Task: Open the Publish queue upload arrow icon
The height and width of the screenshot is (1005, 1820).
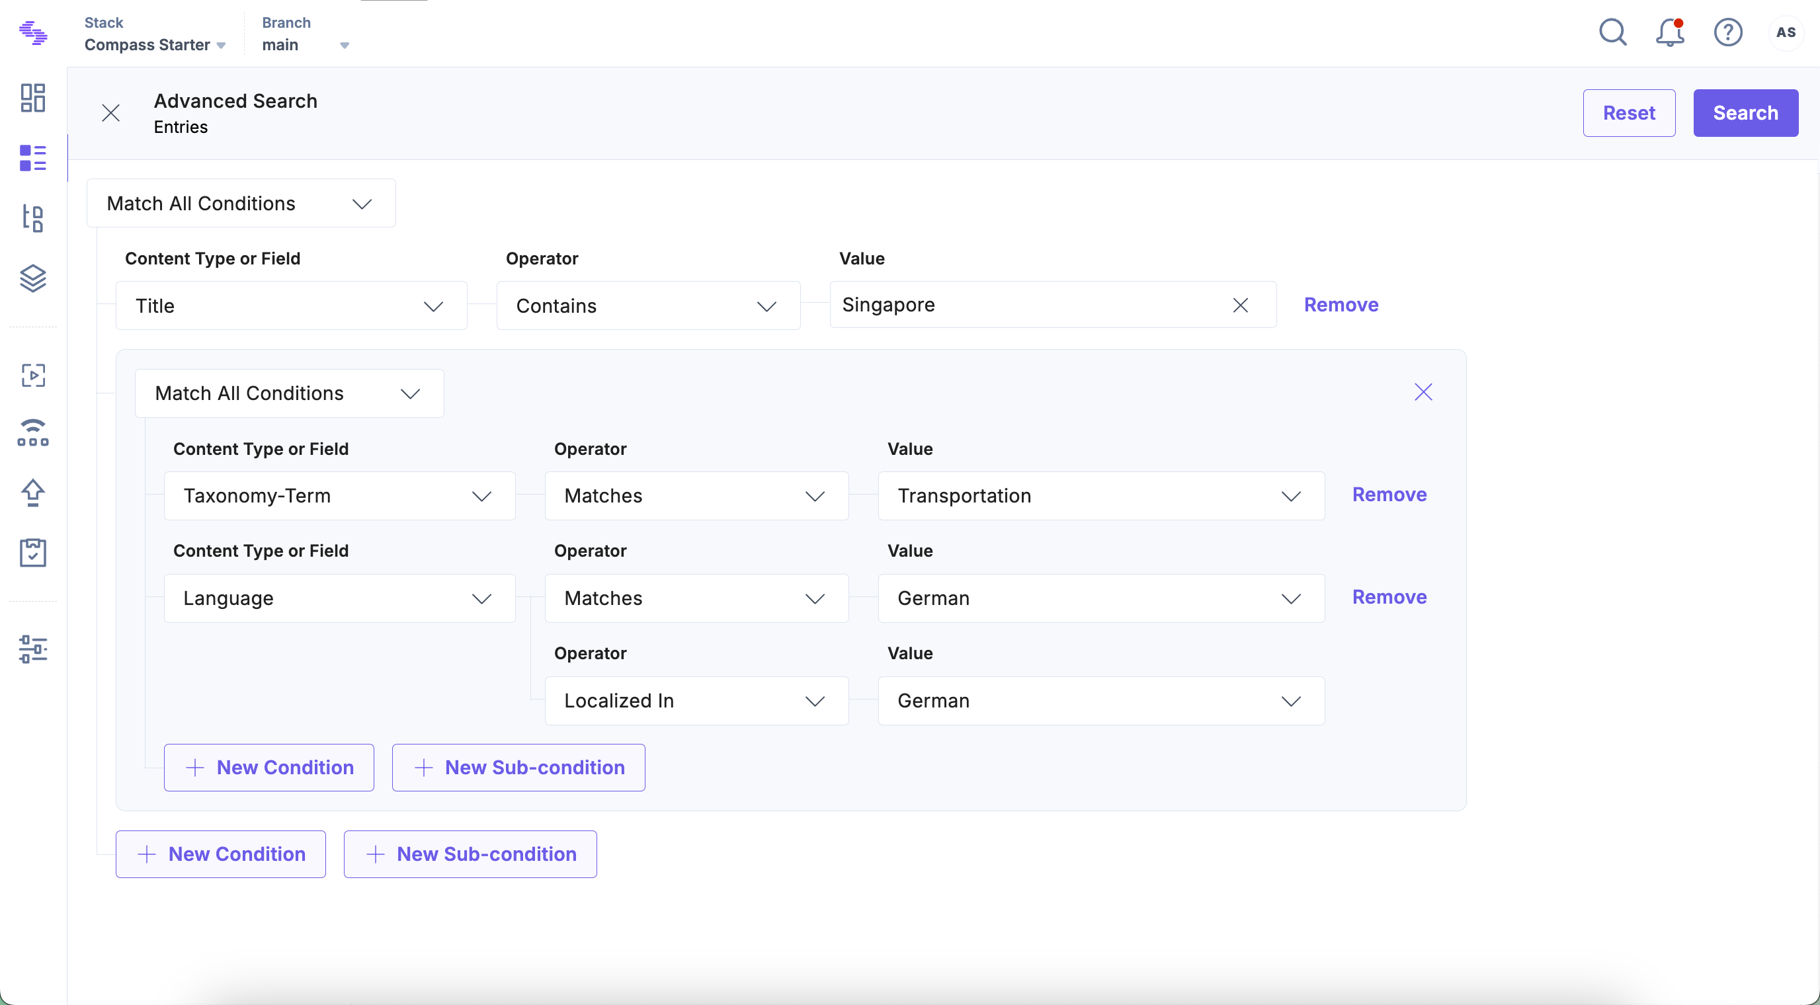Action: point(33,493)
